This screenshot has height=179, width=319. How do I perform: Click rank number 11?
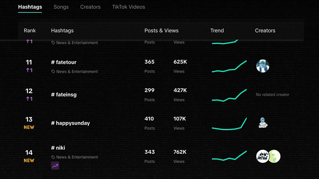coord(29,62)
